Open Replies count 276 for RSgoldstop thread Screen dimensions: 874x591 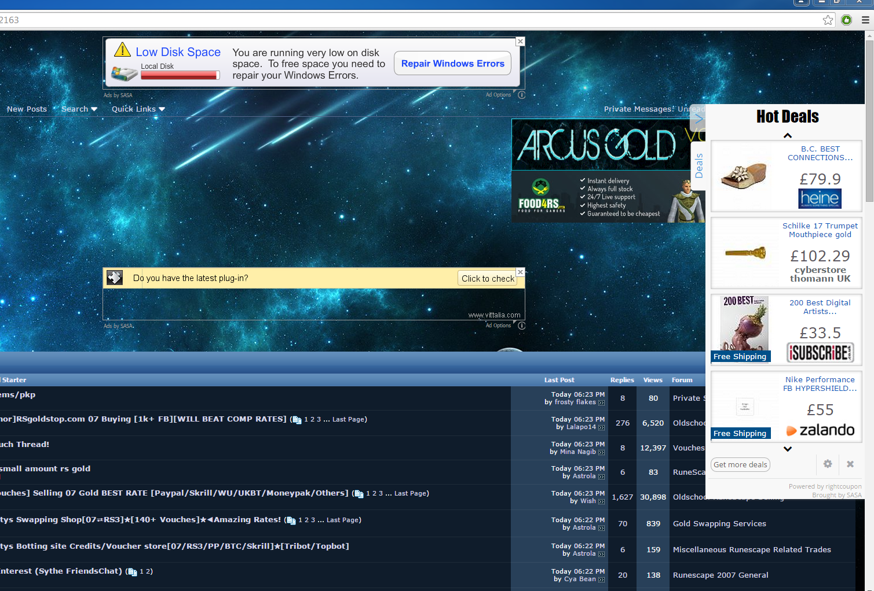coord(623,423)
